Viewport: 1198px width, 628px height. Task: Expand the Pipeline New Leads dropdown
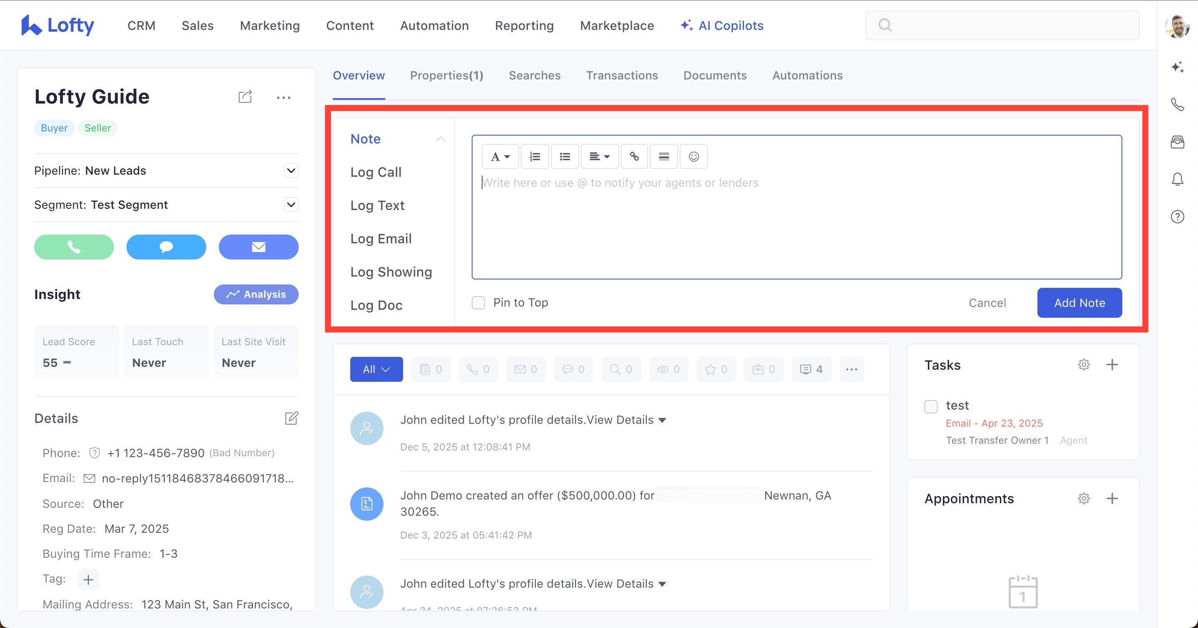291,171
